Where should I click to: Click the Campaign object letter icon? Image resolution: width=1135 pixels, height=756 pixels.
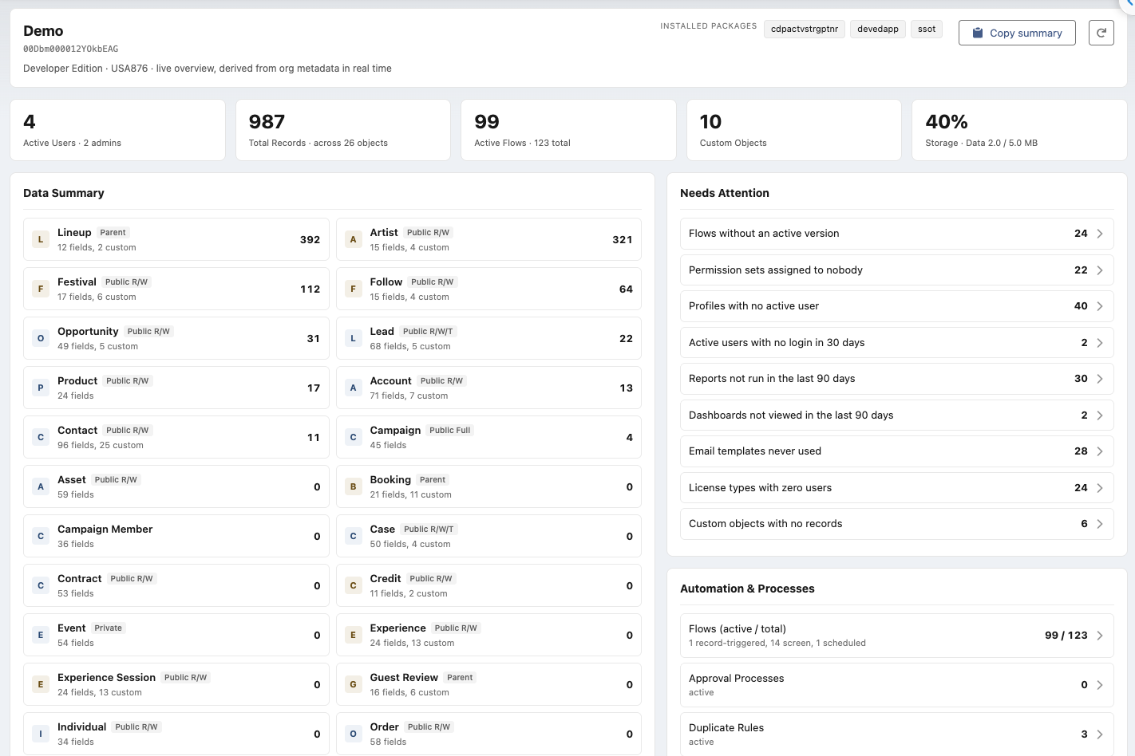coord(354,437)
